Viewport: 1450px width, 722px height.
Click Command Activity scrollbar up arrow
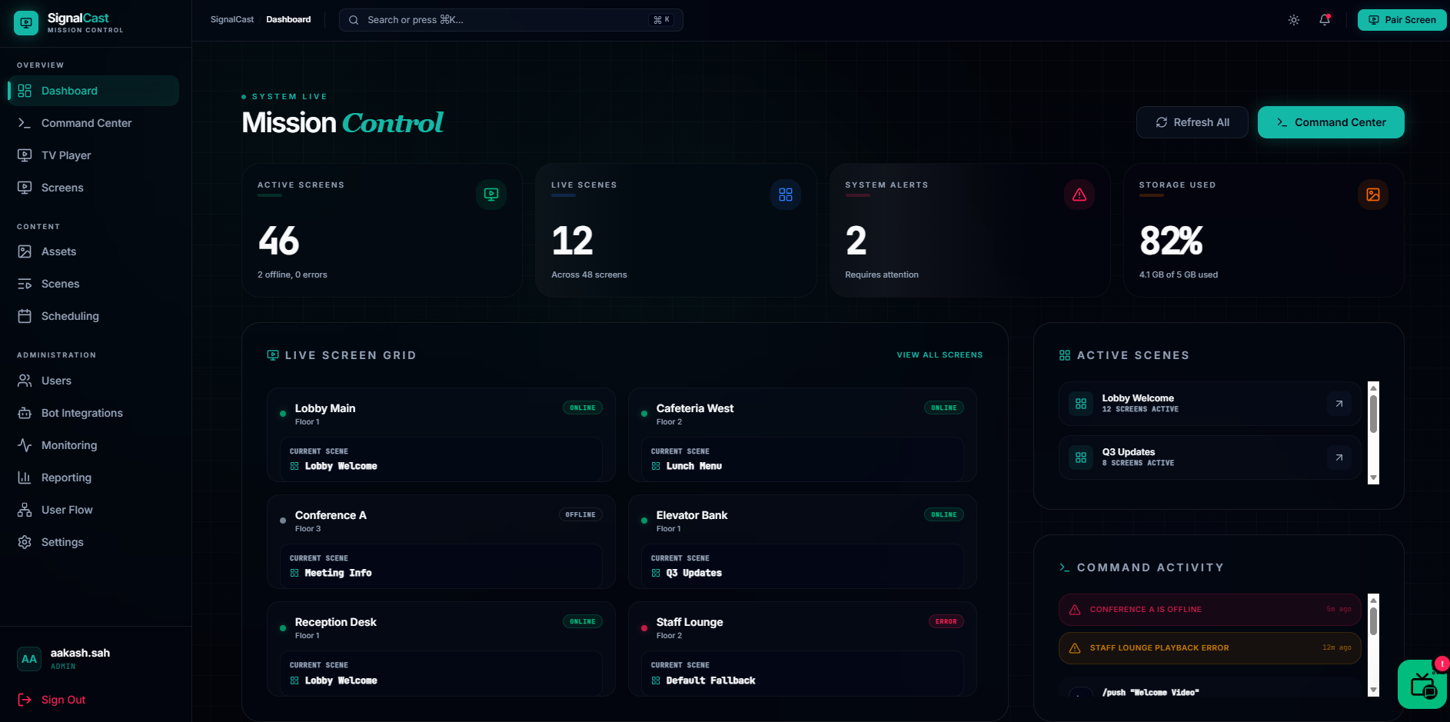tap(1373, 600)
